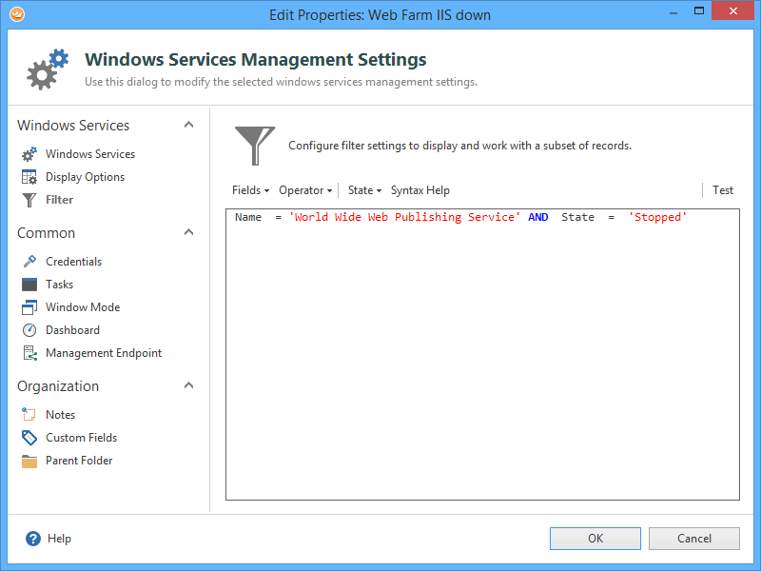Select the Filter funnel icon in sidebar

click(29, 200)
